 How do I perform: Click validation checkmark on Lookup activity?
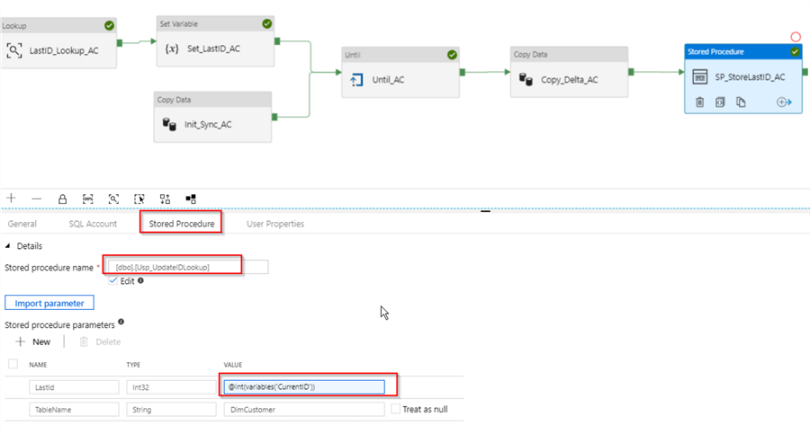click(109, 25)
